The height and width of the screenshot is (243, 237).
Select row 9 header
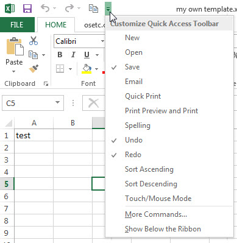(x=7, y=233)
